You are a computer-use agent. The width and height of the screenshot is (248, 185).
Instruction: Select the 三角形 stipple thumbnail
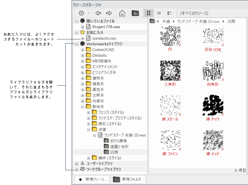tap(170, 70)
